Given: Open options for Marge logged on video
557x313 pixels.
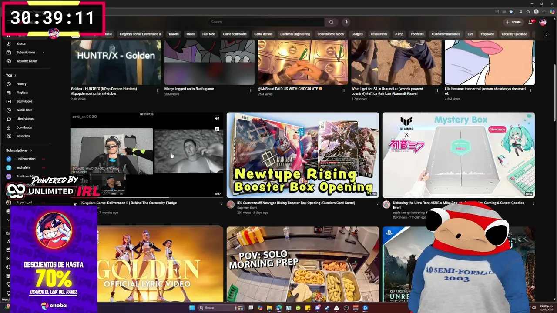Looking at the screenshot, I should pos(251,90).
